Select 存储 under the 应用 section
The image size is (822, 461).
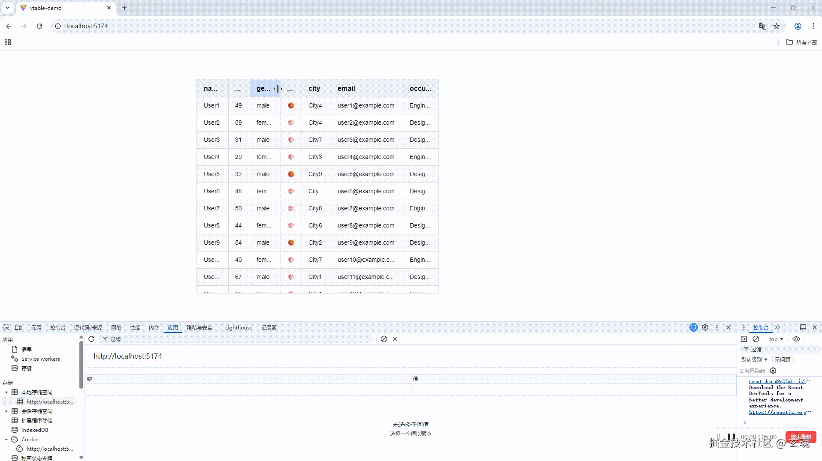[27, 368]
